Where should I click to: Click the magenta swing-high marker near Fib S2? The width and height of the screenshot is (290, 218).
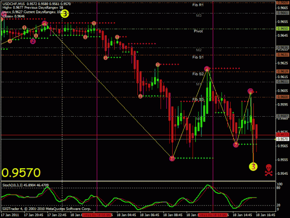207,69
